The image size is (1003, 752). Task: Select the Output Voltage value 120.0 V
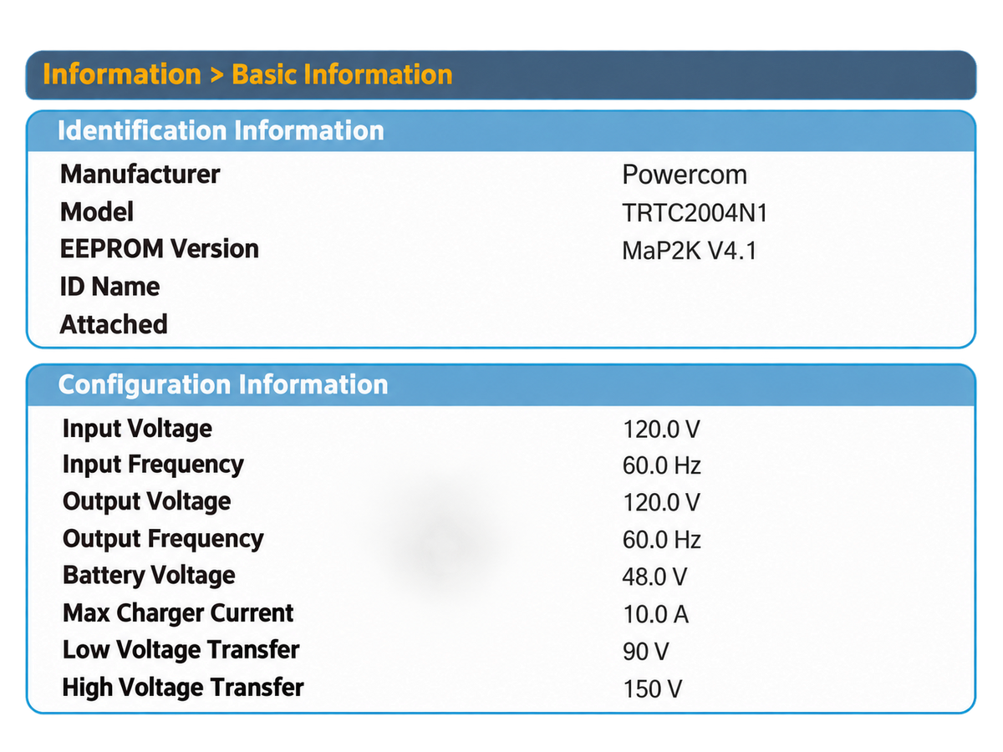click(x=661, y=503)
